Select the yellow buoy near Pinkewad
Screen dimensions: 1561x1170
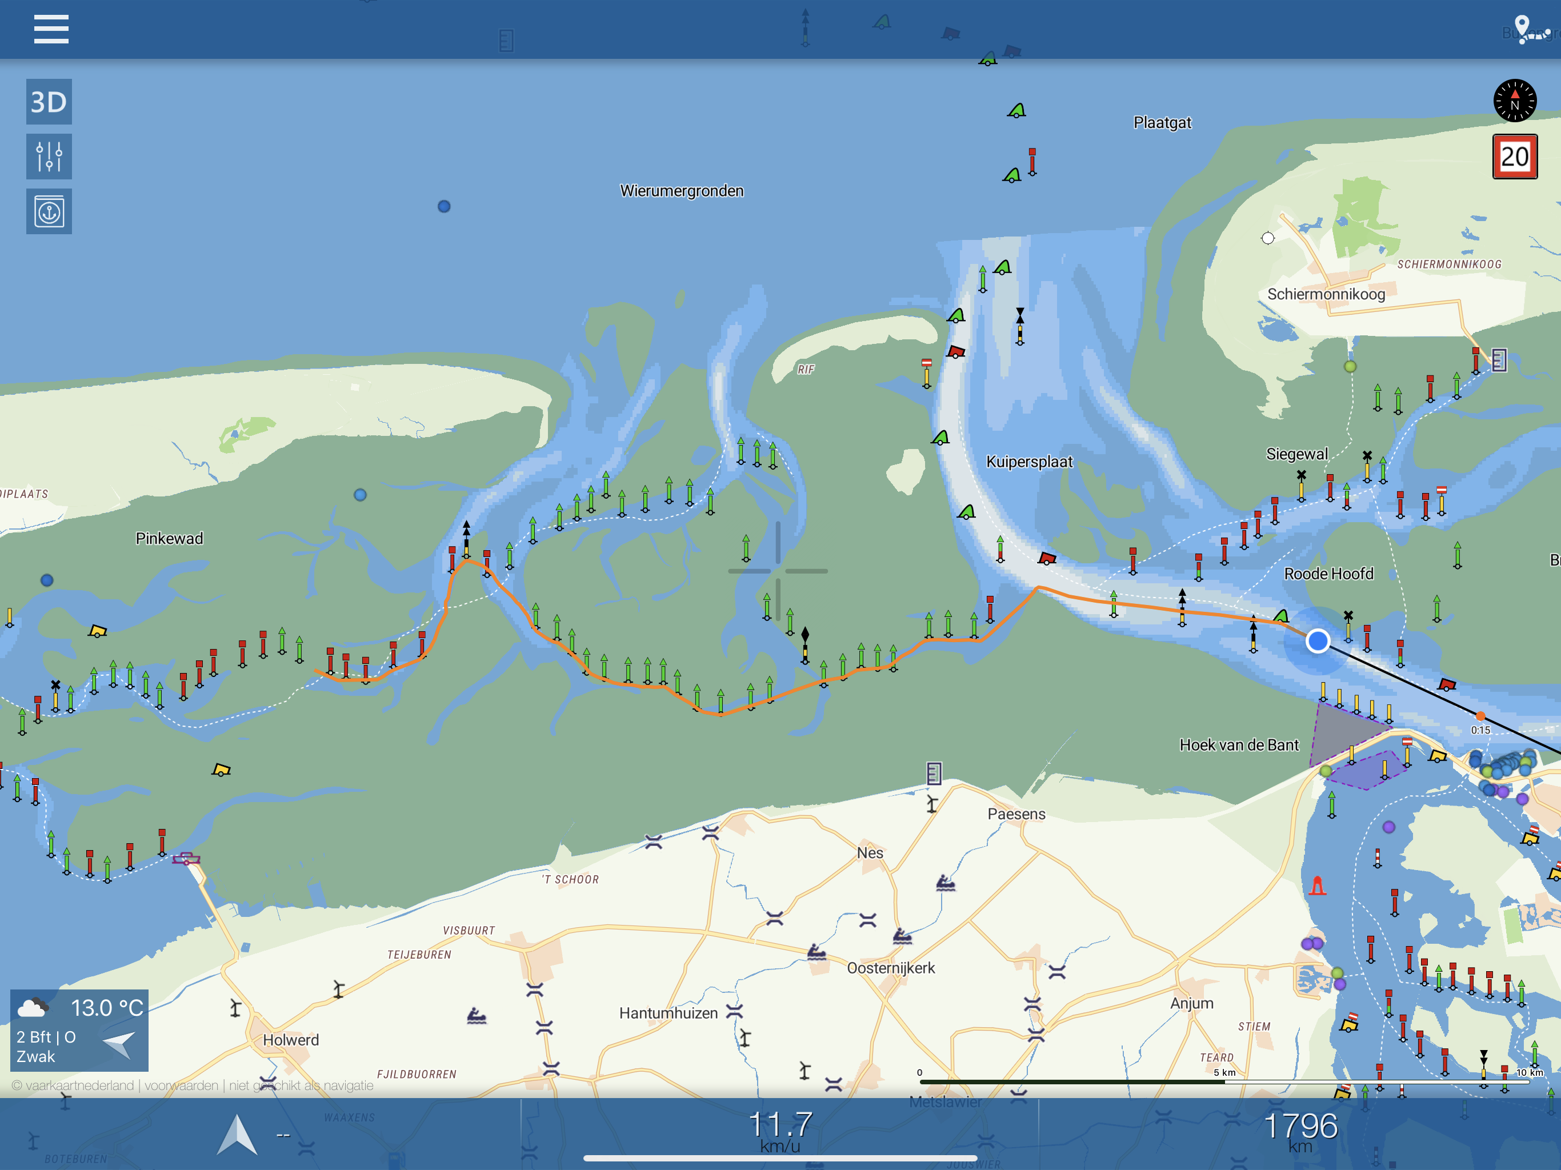tap(97, 631)
